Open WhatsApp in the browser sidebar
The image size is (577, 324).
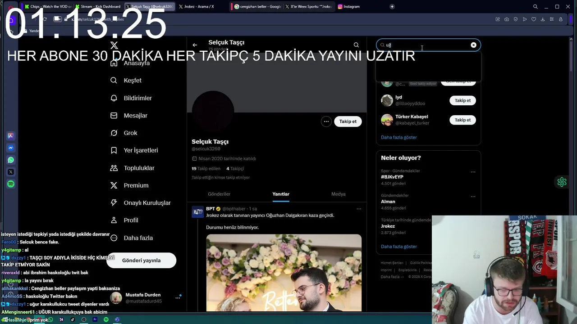pos(11,160)
